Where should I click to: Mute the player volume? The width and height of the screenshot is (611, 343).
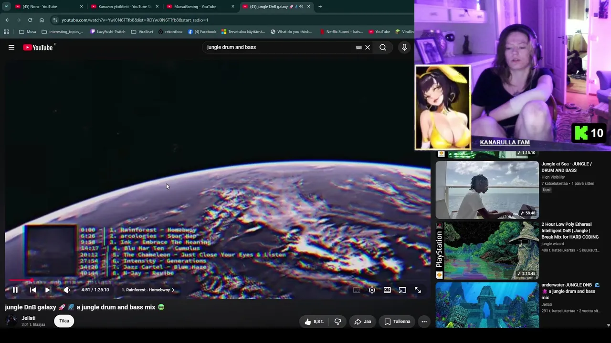pos(67,290)
